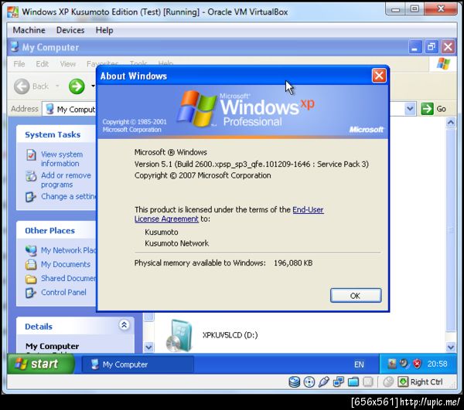Click the Control Panel icon in sidebar
The image size is (464, 410).
[31, 293]
